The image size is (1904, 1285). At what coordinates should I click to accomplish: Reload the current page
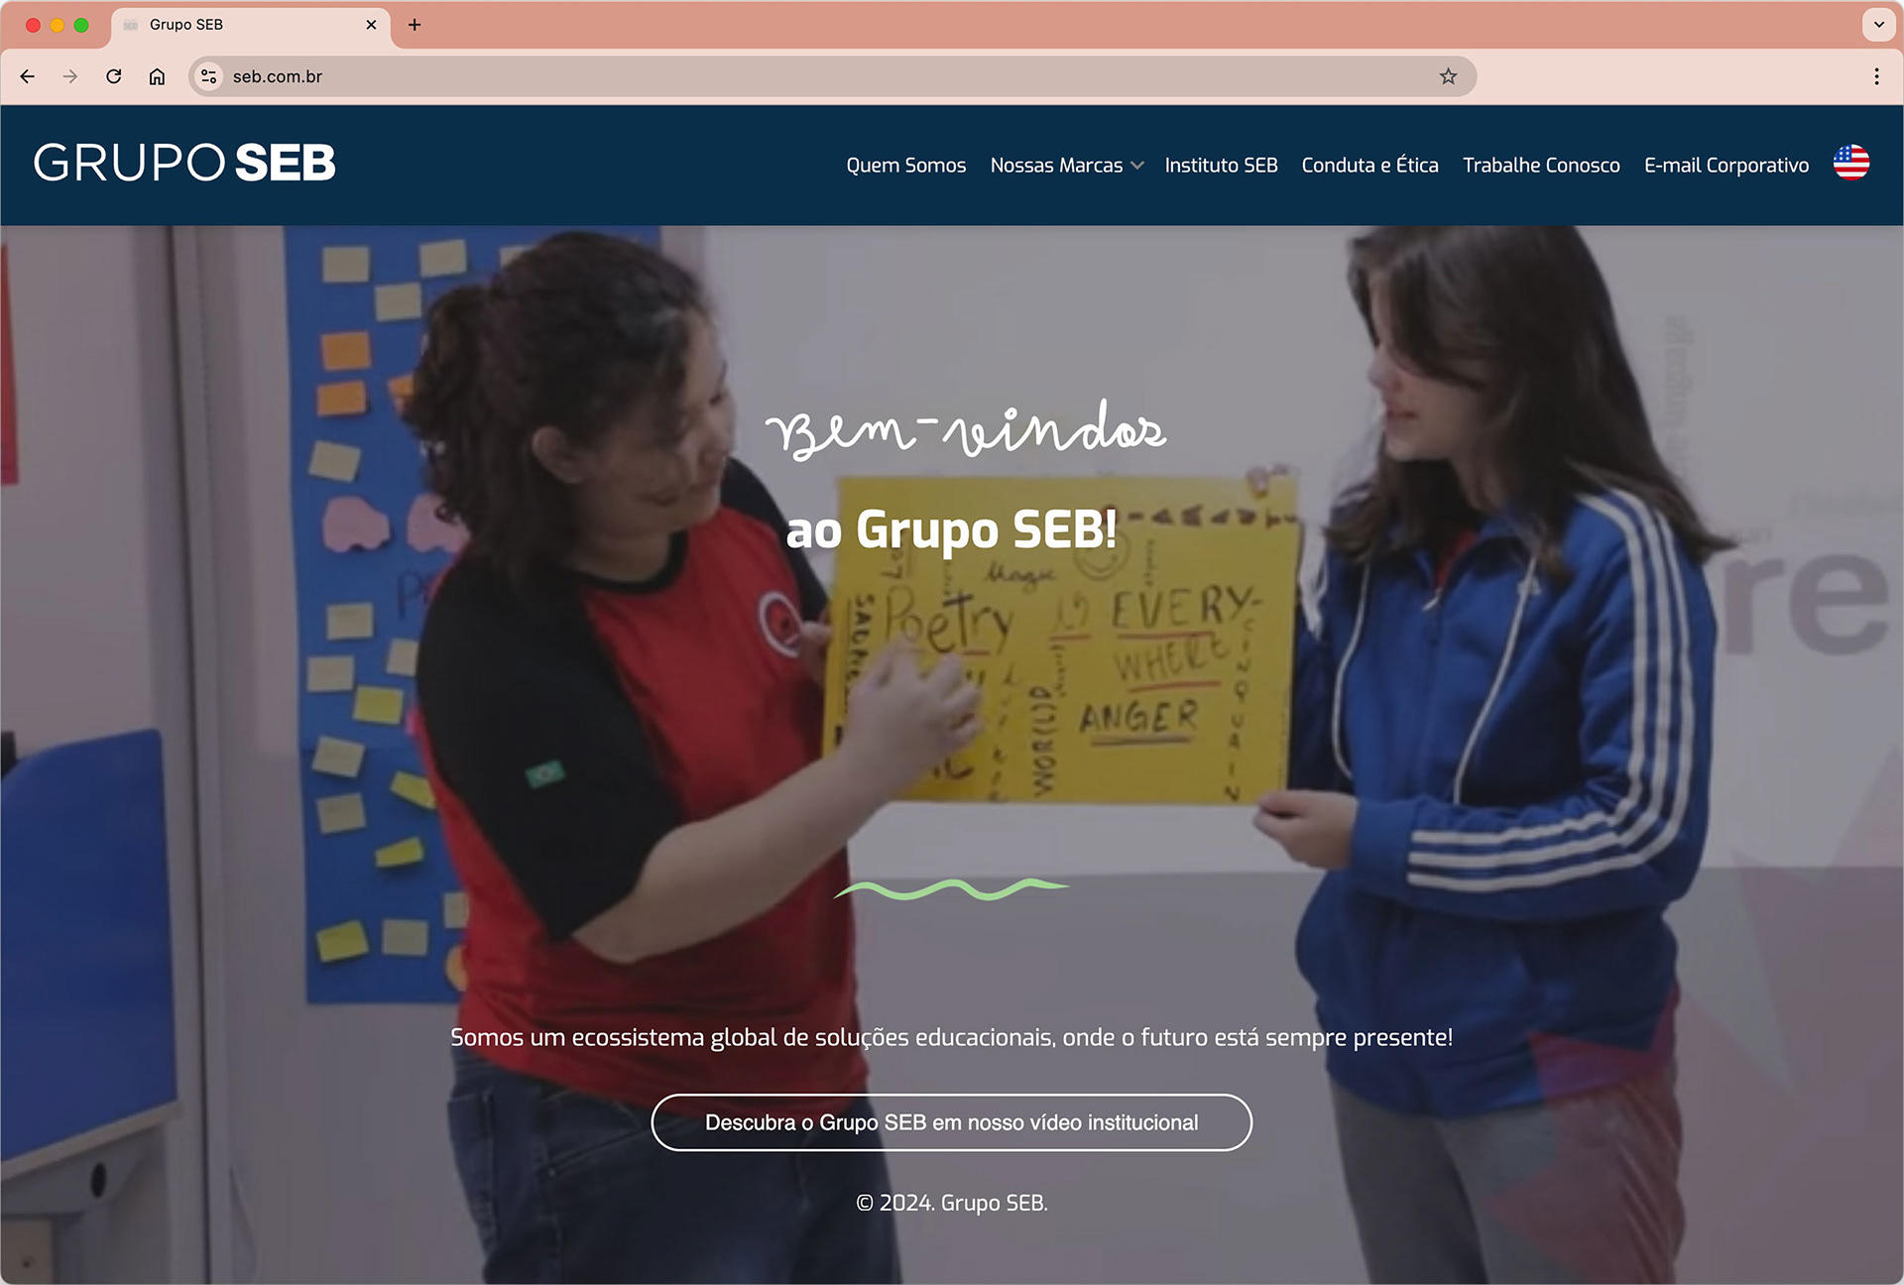tap(114, 76)
